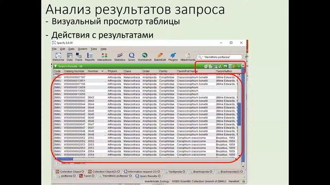Open the Interactions toolbar icon
Screen dimensions: 330x185
pyautogui.click(x=104, y=57)
